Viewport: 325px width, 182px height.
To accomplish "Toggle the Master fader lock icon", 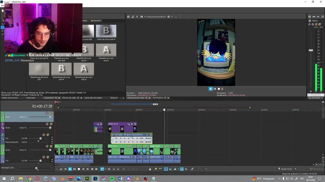I will (311, 91).
